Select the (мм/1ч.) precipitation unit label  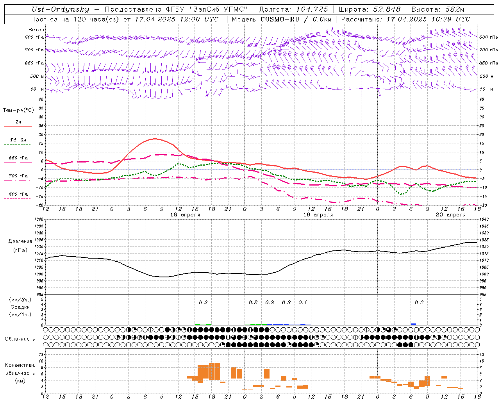(20, 314)
